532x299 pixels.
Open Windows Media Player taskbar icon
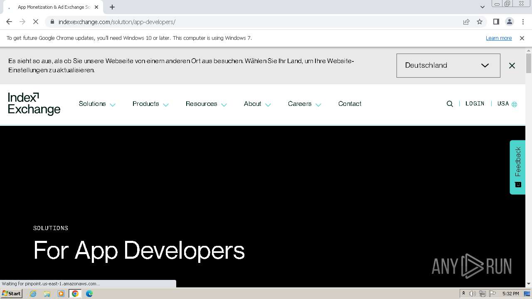[61, 294]
